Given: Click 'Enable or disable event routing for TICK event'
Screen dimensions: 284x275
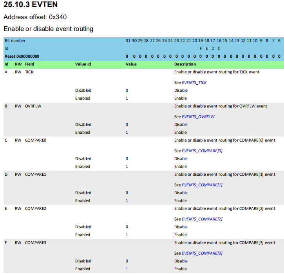Looking at the screenshot, I should [217, 72].
